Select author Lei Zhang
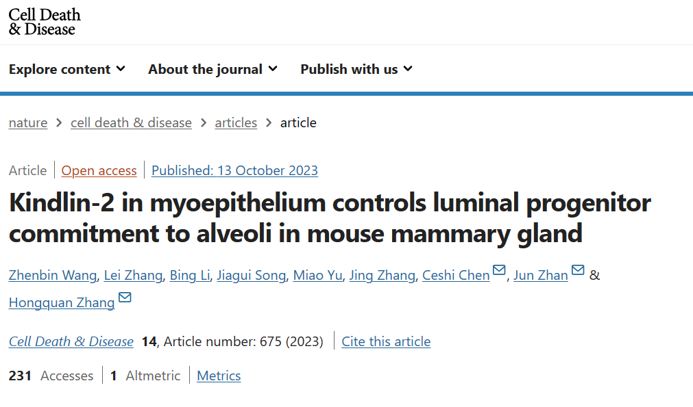 click(x=133, y=276)
